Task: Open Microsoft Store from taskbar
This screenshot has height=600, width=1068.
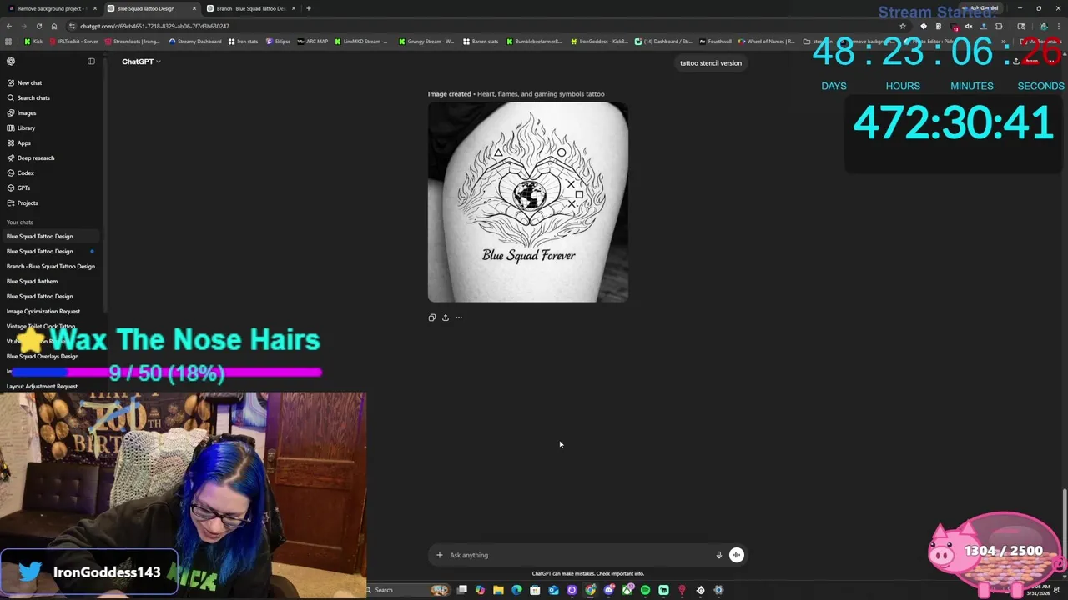Action: (x=535, y=590)
